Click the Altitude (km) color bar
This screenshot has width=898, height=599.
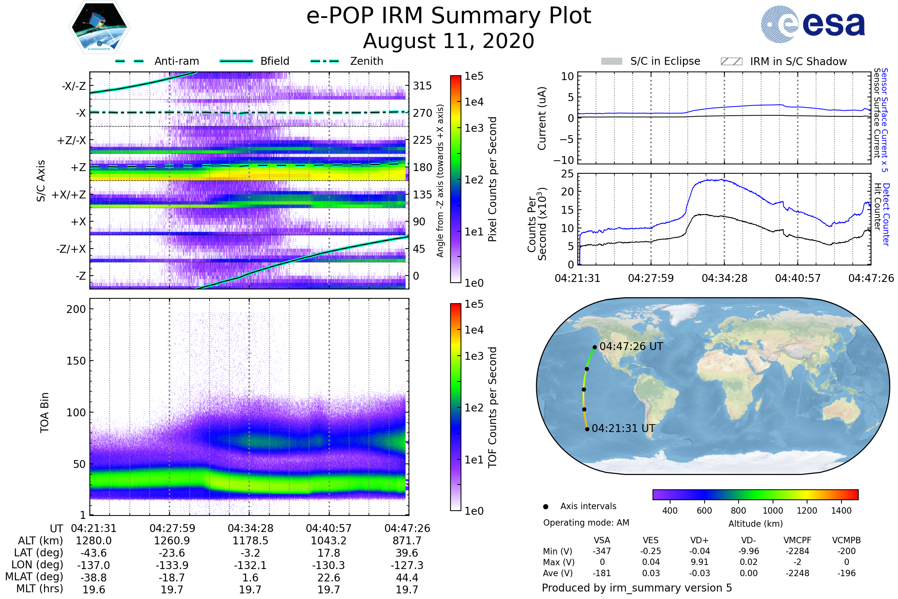(x=755, y=494)
